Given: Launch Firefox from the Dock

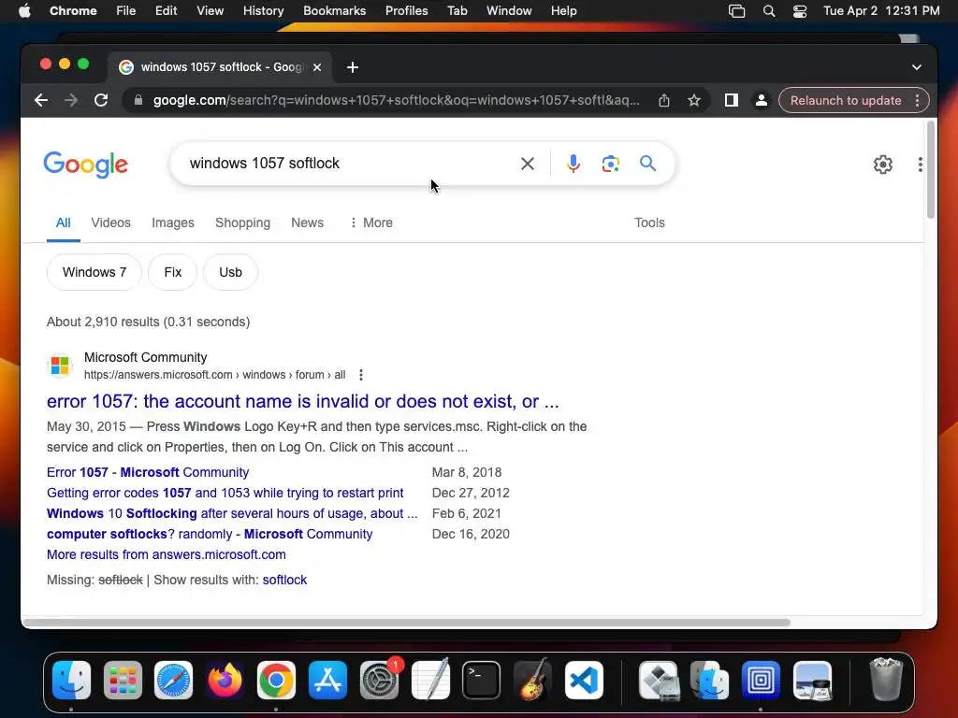Looking at the screenshot, I should (225, 680).
